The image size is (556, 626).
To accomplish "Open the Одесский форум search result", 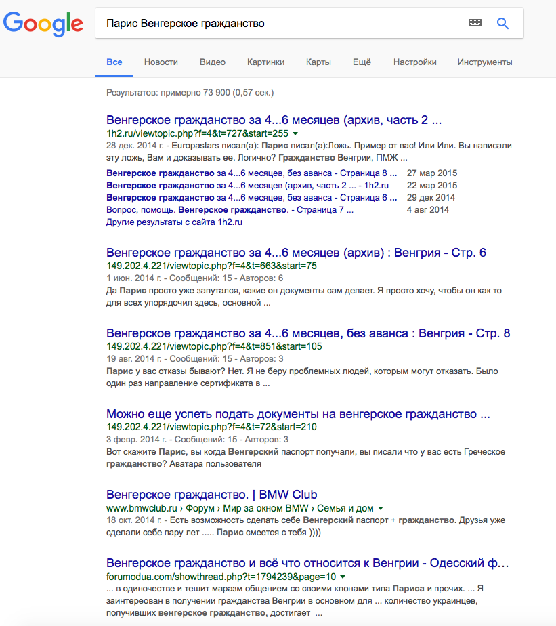I will point(307,564).
